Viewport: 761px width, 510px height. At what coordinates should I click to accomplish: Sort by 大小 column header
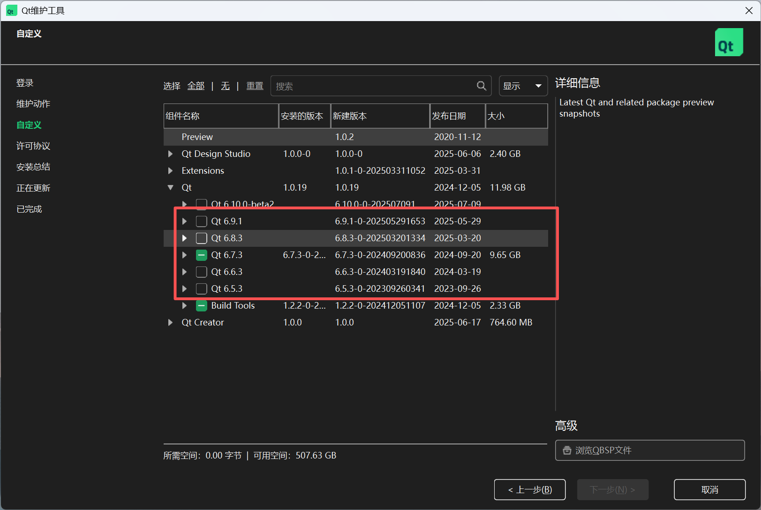pyautogui.click(x=517, y=116)
